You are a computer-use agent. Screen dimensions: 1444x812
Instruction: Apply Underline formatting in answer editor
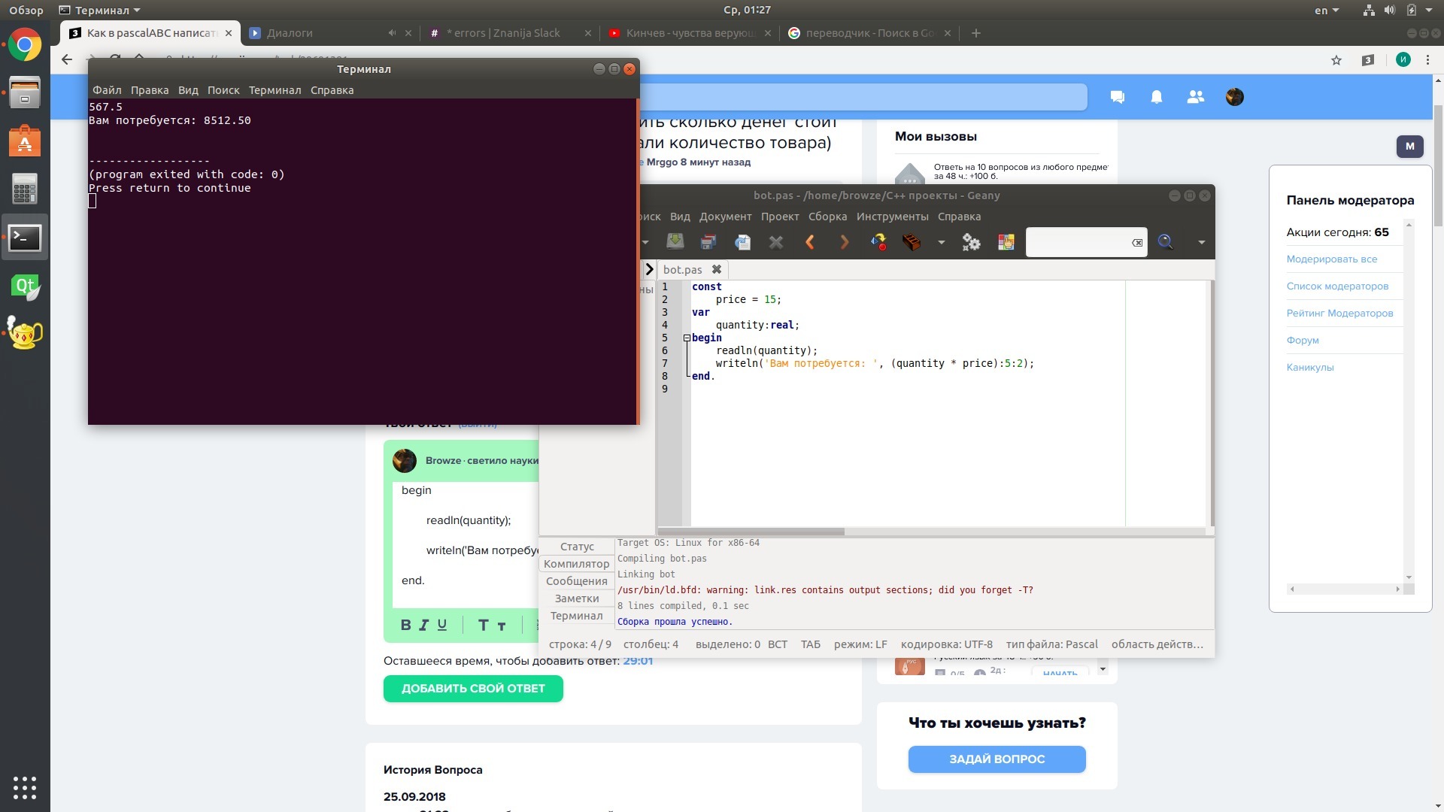point(442,625)
